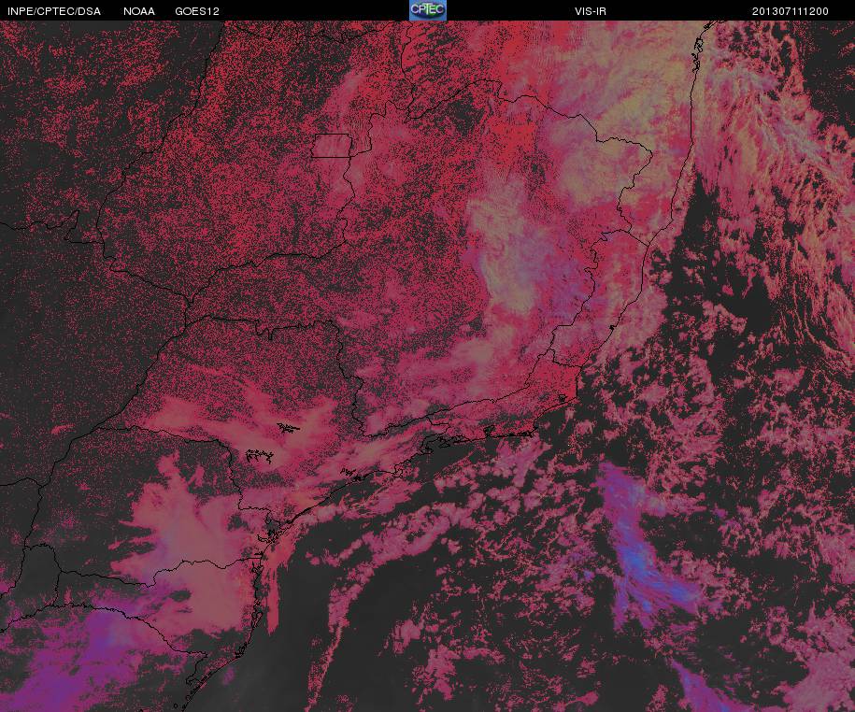Click the VIS-IR channel label
This screenshot has width=855, height=712.
click(x=591, y=11)
